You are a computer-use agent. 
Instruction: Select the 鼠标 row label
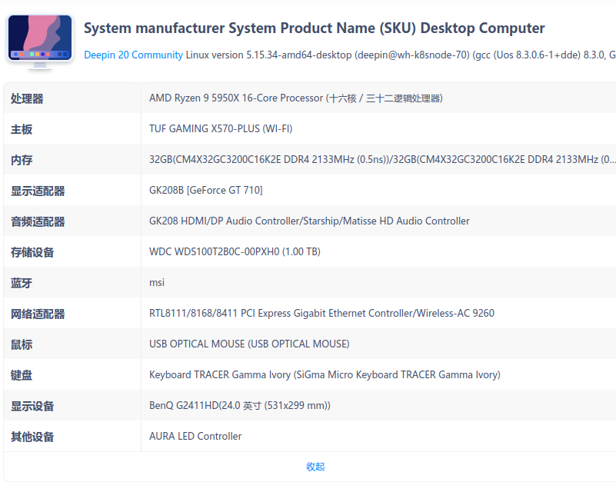[22, 344]
